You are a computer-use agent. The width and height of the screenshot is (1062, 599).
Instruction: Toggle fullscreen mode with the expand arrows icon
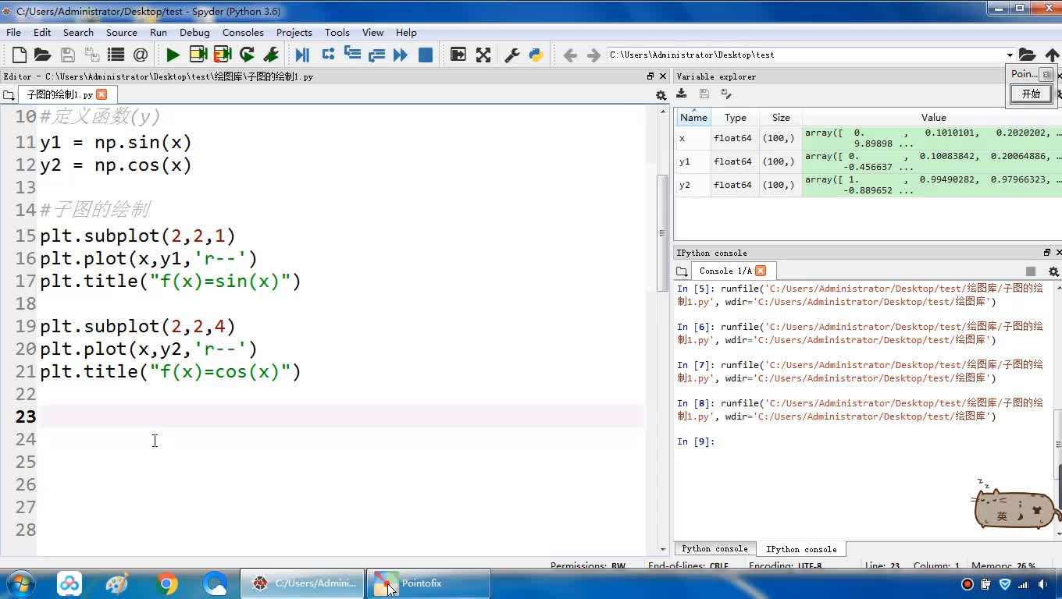483,55
